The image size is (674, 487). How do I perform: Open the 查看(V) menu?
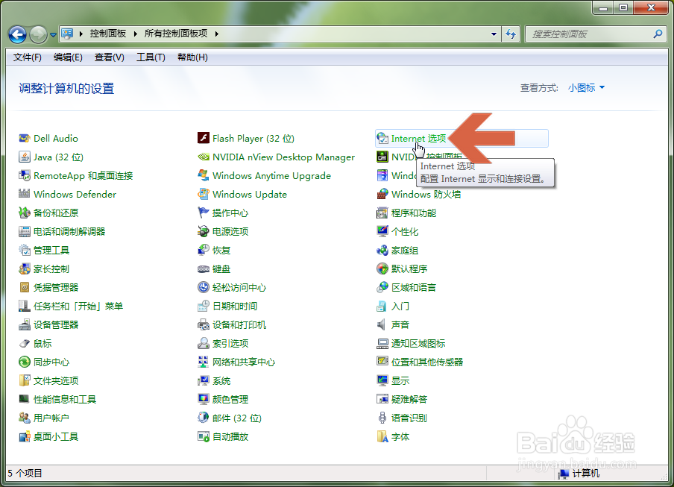tap(109, 57)
